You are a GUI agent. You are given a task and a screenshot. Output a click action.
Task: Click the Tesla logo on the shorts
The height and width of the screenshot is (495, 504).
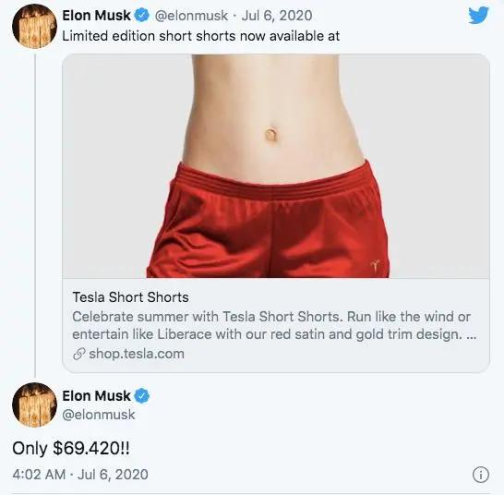click(x=375, y=266)
